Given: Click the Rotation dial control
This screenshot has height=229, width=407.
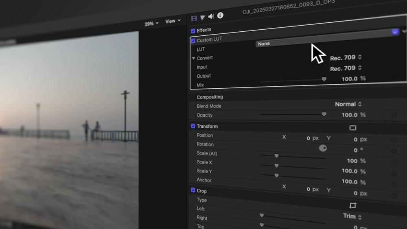Looking at the screenshot, I should point(323,148).
